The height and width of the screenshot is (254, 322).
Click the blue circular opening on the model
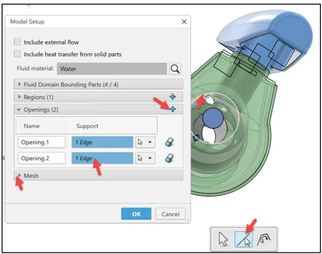[x=213, y=118]
